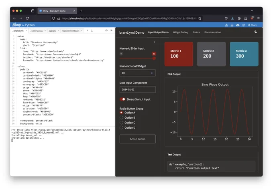Select radio Option B
The width and height of the screenshot is (273, 190).
click(121, 118)
